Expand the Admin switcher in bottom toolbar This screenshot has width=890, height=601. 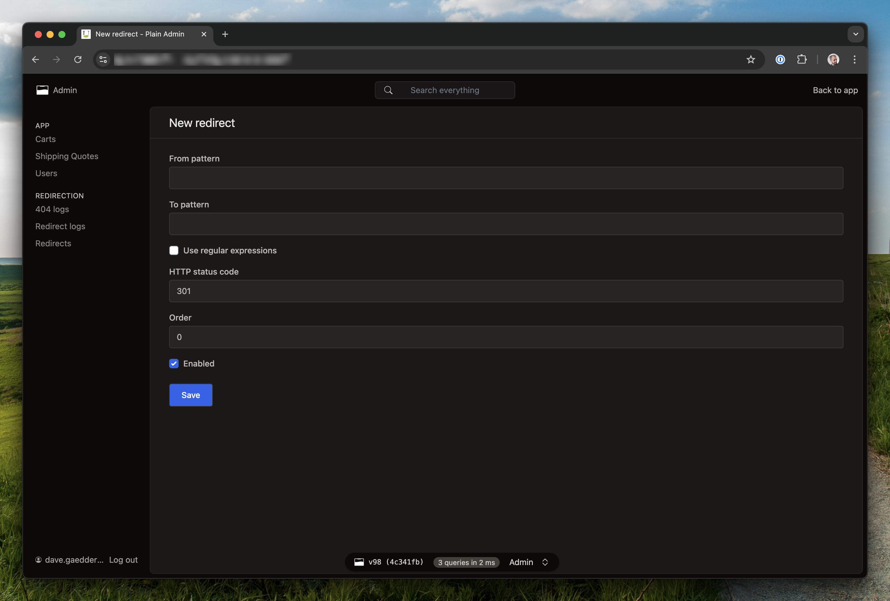(528, 562)
